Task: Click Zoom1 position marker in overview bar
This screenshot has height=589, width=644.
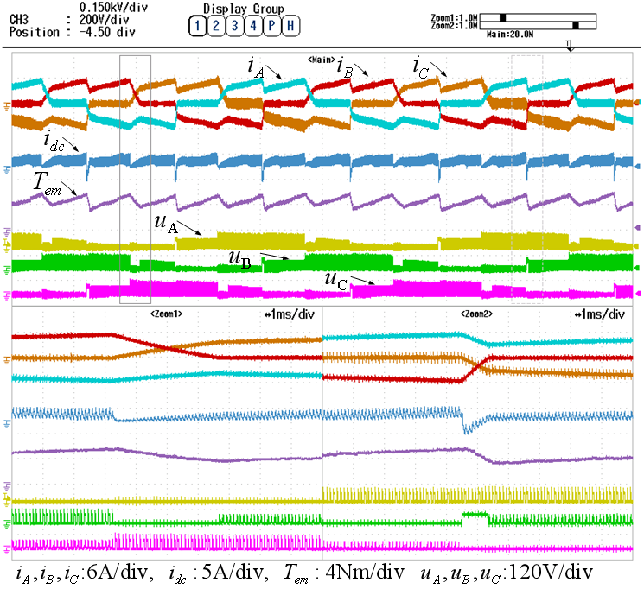Action: pyautogui.click(x=503, y=16)
